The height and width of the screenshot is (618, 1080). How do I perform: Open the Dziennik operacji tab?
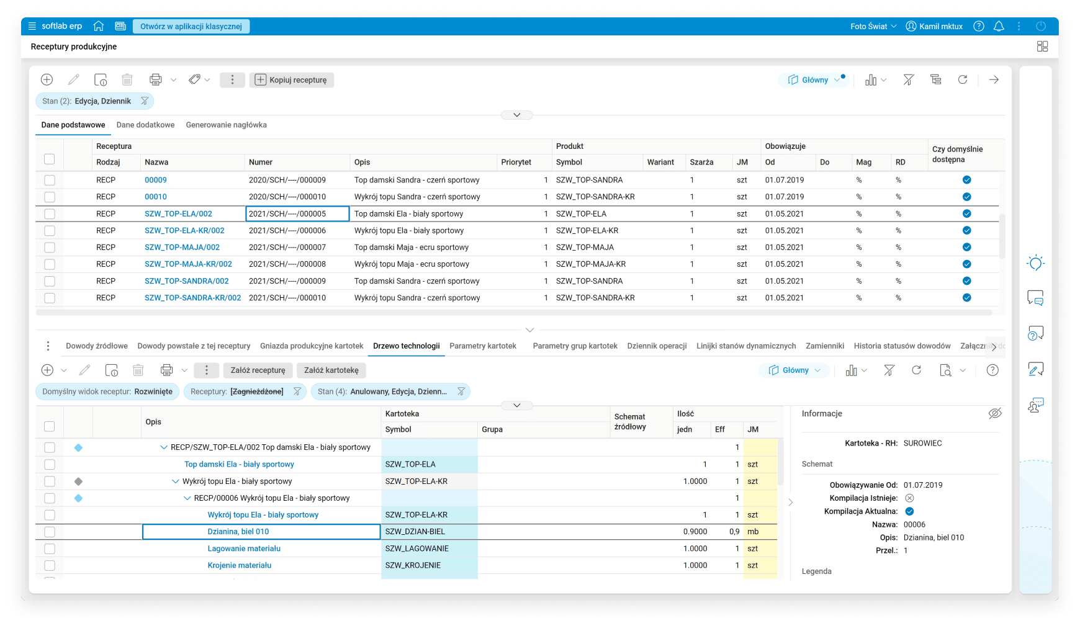[x=657, y=346]
